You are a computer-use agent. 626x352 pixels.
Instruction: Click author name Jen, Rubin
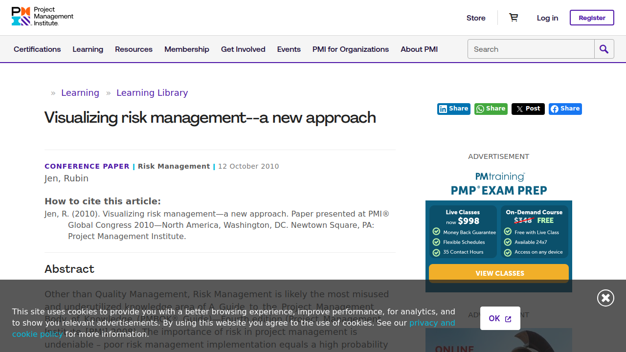67,178
